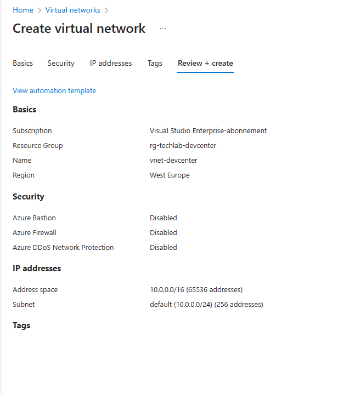The image size is (338, 394).
Task: Open the Security tab
Action: tap(61, 63)
